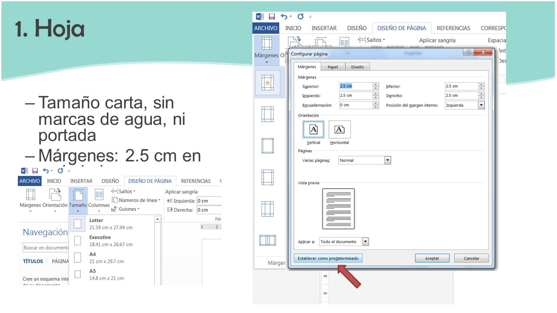This screenshot has width=557, height=313.
Task: Decrease Derecho margin with down spinner arrow
Action: (481, 97)
